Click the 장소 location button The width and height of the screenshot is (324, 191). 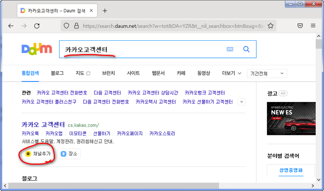coord(69,154)
